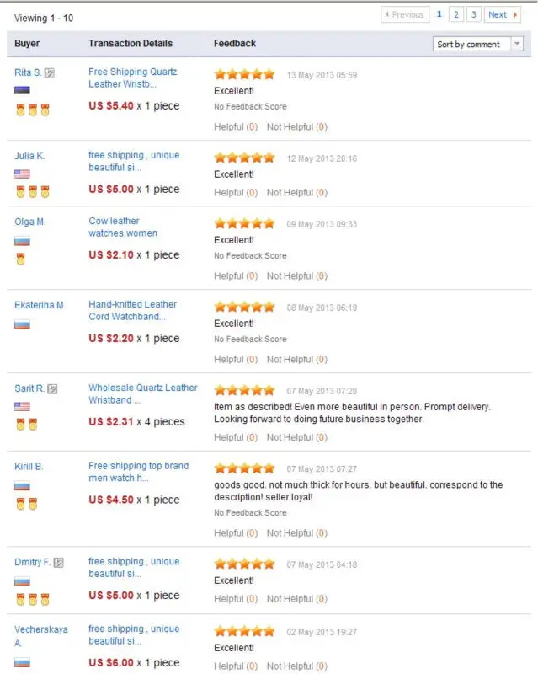Open buyer profile Kirill B.
This screenshot has width=538, height=674.
(29, 467)
